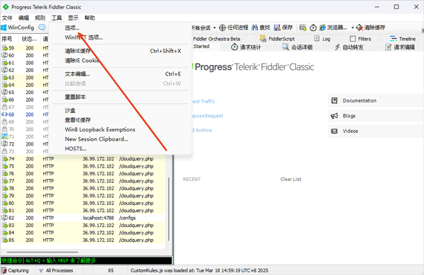Viewport: 424px width, 275px height.
Task: Click the Clear List link
Action: pyautogui.click(x=290, y=179)
